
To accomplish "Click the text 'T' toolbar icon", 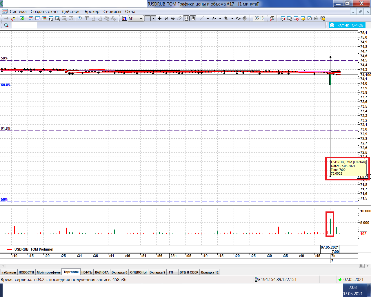I will (86, 18).
